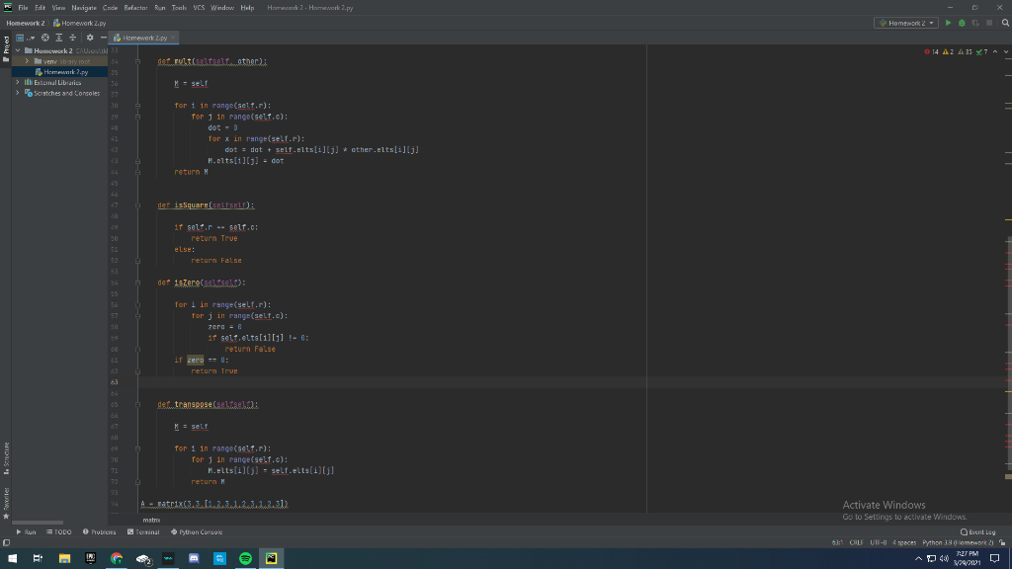
Task: Open the Event Log
Action: (x=979, y=531)
